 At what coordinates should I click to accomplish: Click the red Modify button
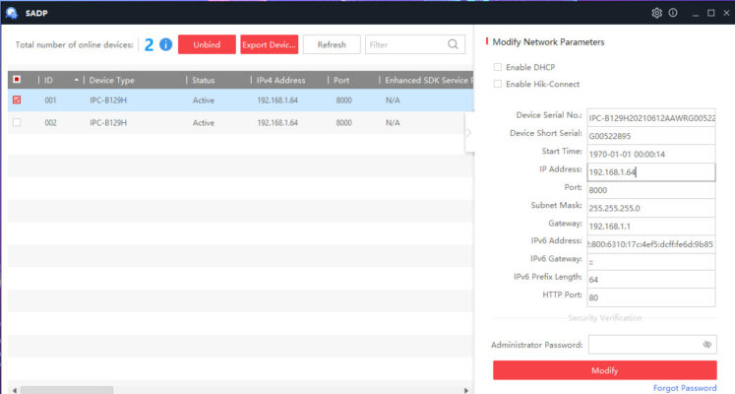click(x=605, y=370)
